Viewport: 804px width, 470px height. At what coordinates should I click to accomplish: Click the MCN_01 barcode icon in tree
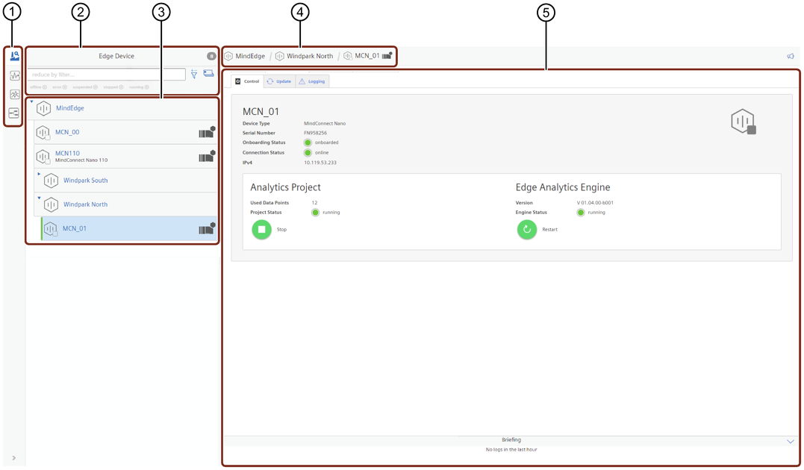[207, 228]
